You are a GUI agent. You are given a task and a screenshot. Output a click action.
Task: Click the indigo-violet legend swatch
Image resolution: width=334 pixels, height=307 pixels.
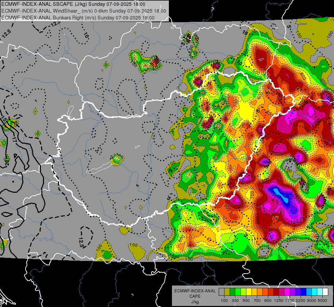(298, 292)
